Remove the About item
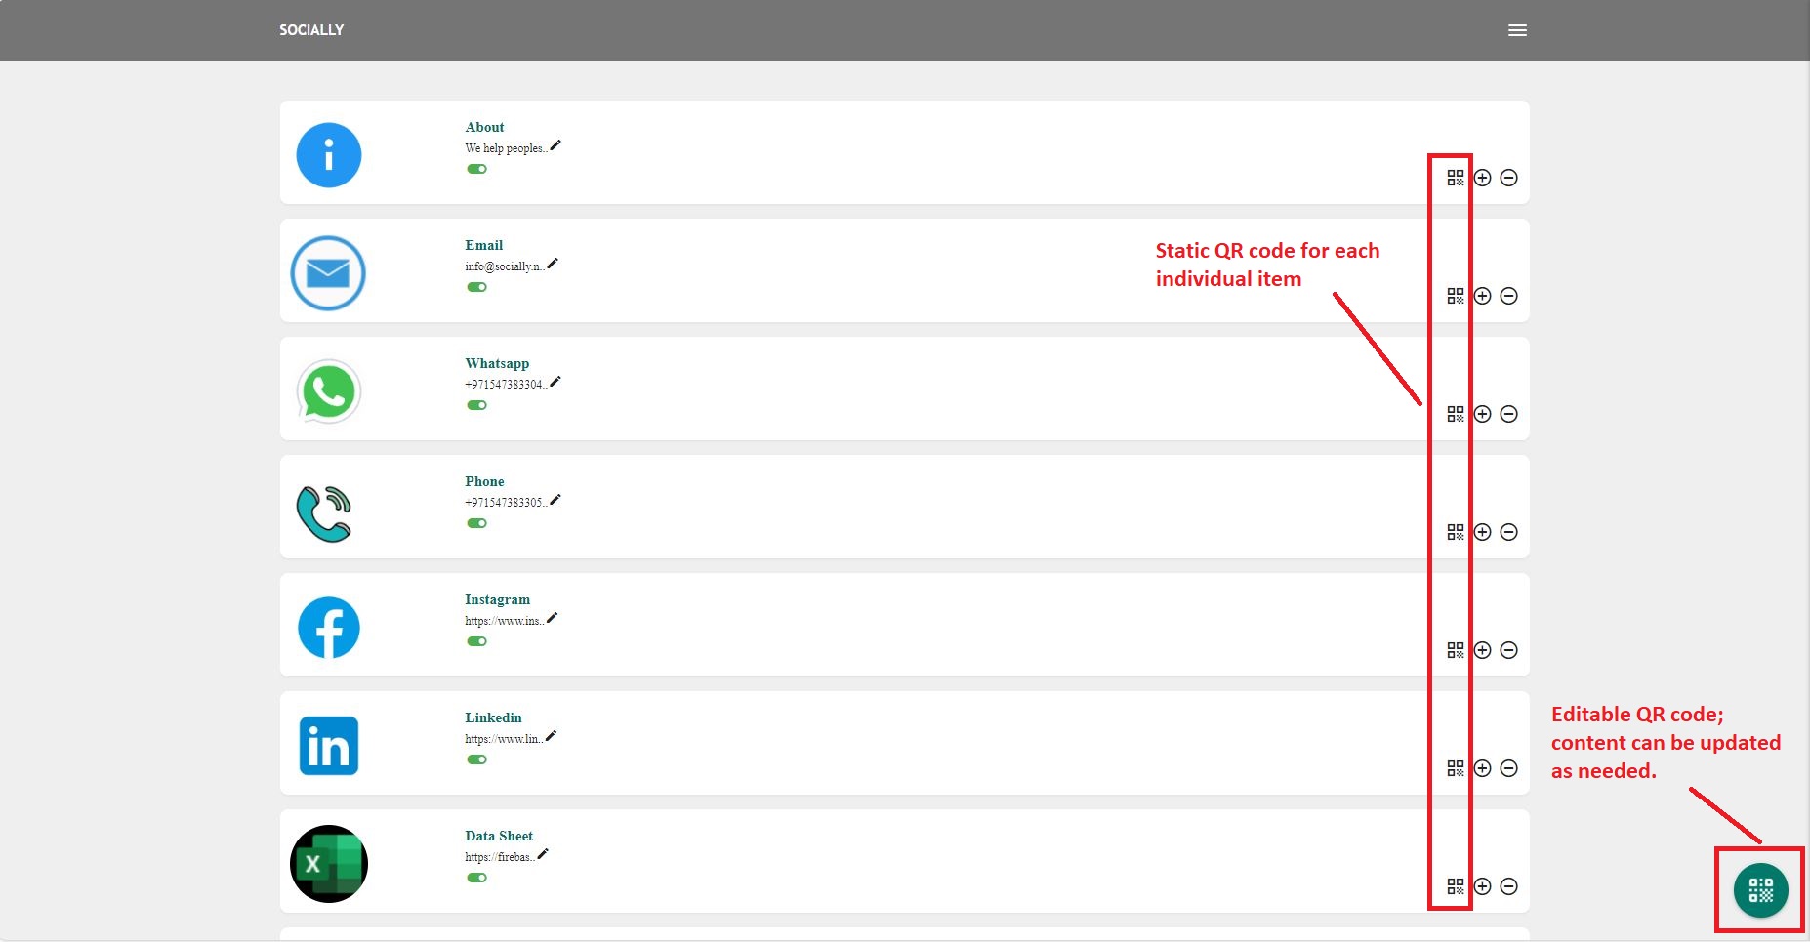This screenshot has width=1810, height=942. click(x=1508, y=178)
